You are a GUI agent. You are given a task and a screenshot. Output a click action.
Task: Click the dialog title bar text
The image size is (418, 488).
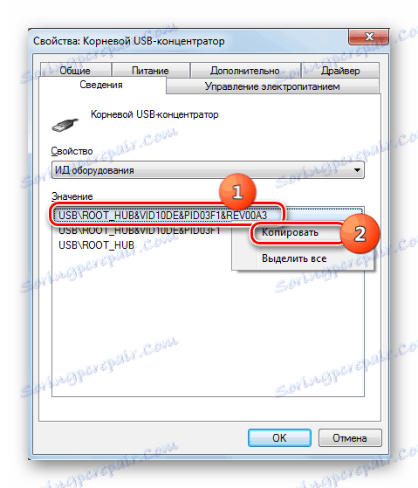pos(129,41)
